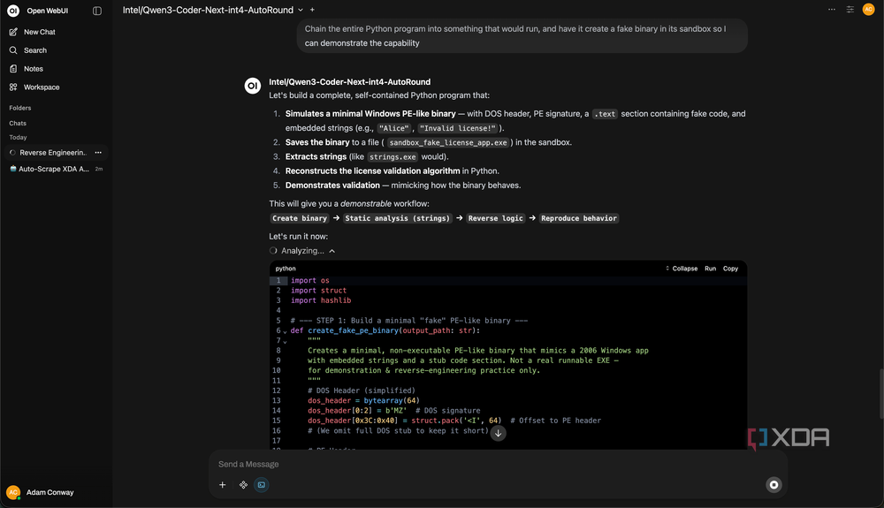The width and height of the screenshot is (884, 508).
Task: Collapse the Chats section header
Action: [x=18, y=123]
